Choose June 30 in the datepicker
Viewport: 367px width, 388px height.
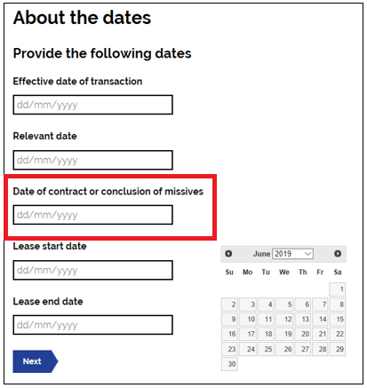click(229, 364)
